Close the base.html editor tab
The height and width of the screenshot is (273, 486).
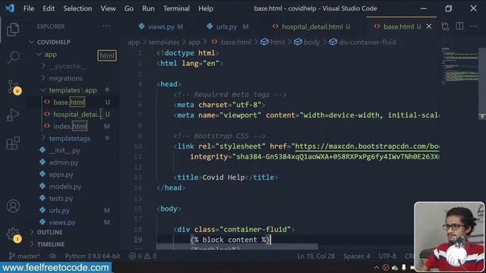tap(429, 27)
